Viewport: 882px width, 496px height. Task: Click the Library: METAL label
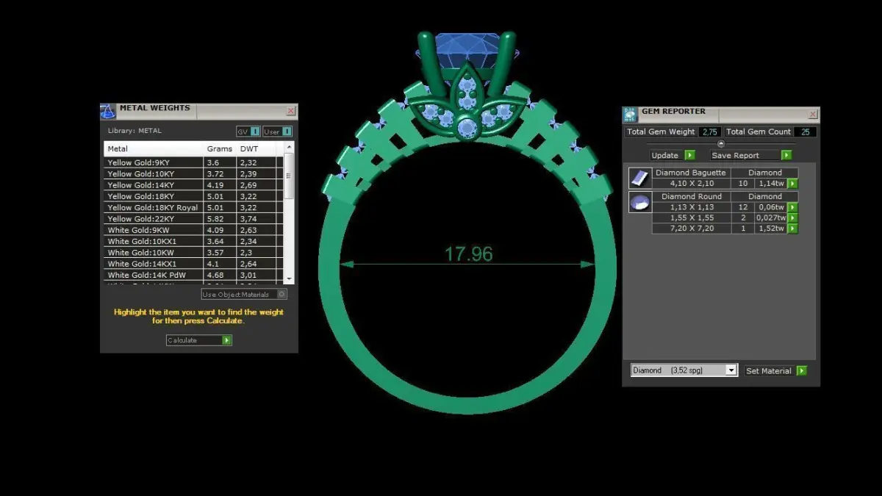tap(135, 131)
